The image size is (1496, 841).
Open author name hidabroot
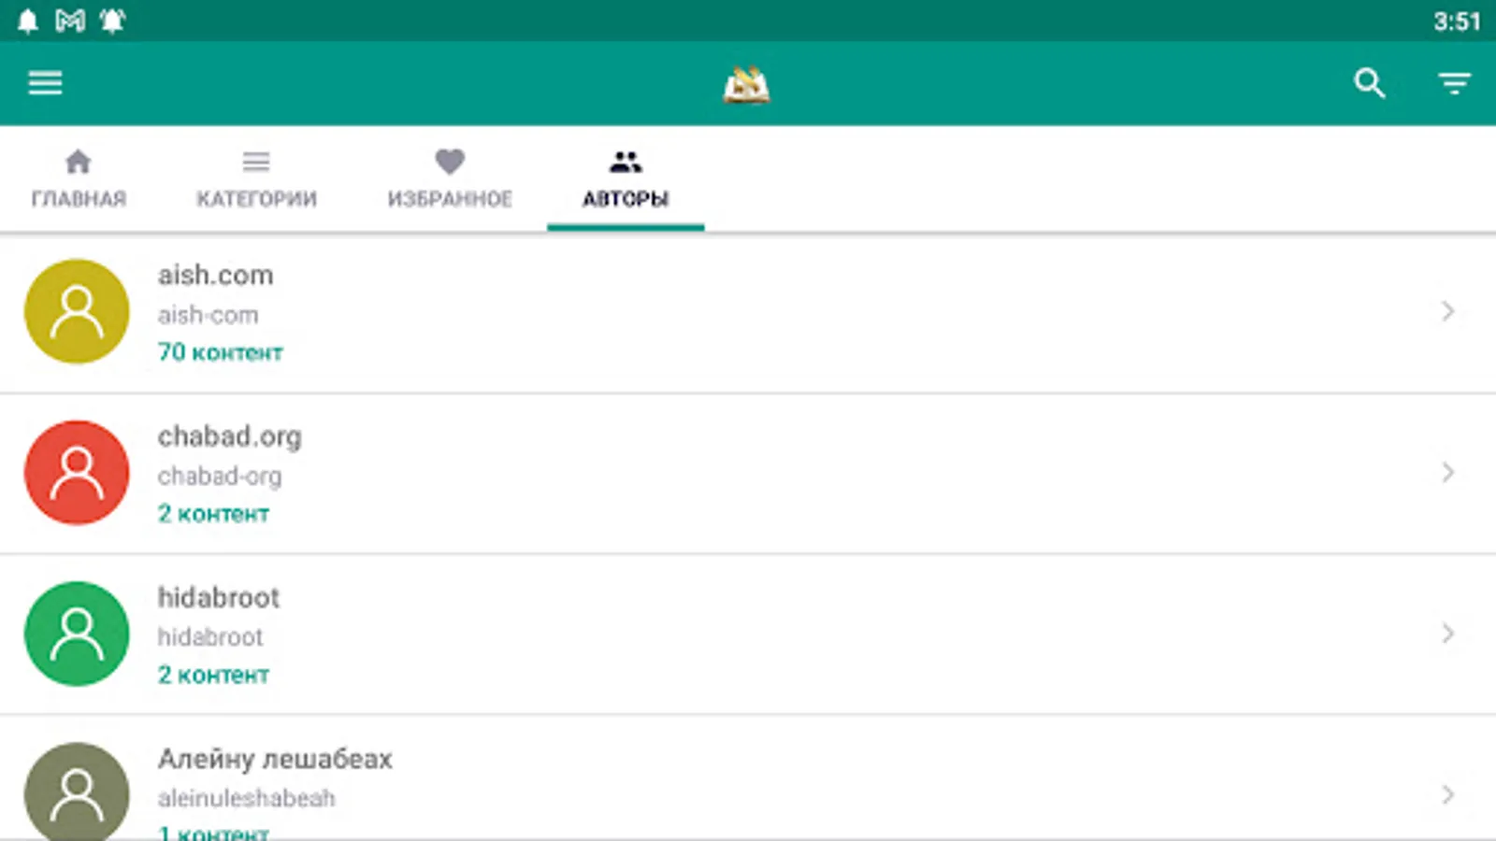coord(218,597)
